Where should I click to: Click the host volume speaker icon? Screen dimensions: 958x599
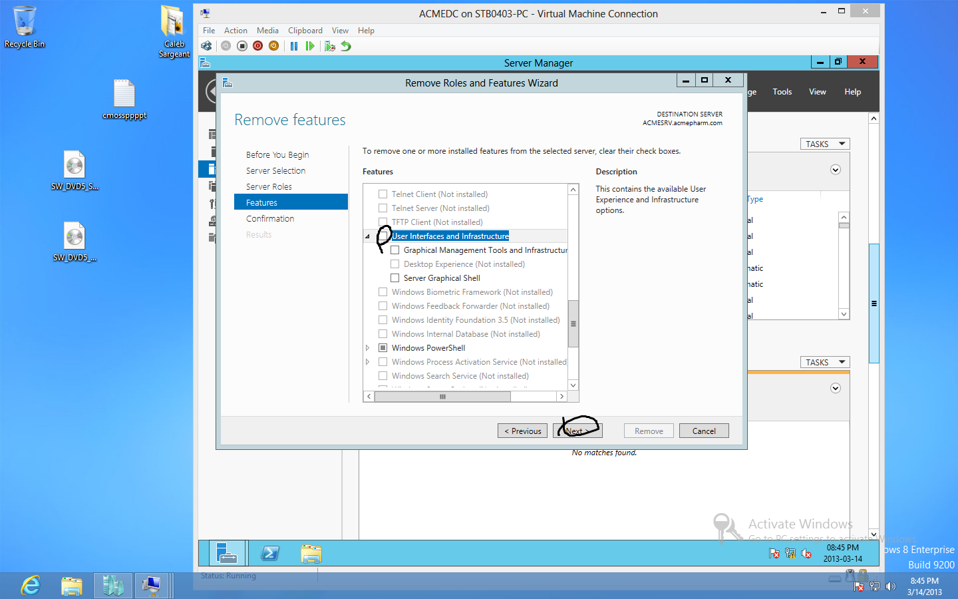tap(890, 586)
